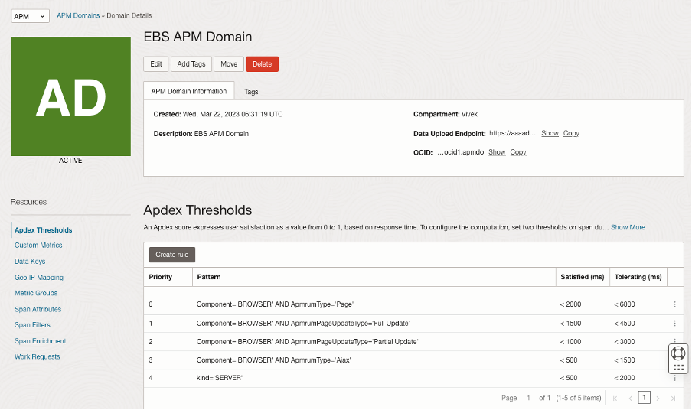Image resolution: width=692 pixels, height=410 pixels.
Task: Show the full OCID value
Action: coord(497,152)
